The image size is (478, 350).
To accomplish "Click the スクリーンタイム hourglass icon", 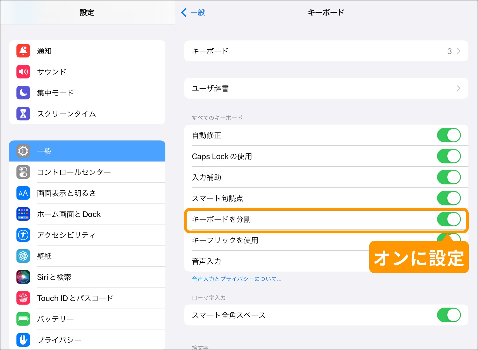I will (x=23, y=114).
